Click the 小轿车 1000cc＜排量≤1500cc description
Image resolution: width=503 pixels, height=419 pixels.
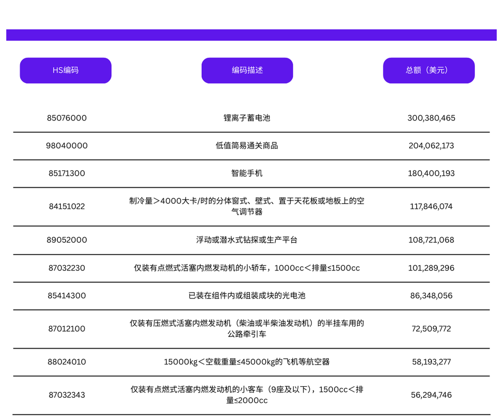(x=247, y=268)
